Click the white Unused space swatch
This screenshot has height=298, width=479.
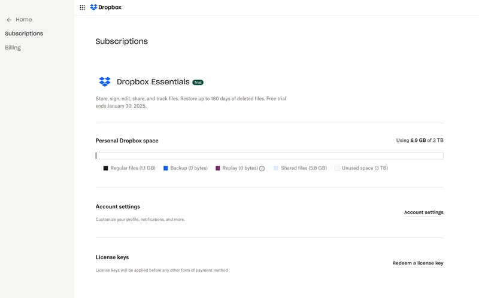337,169
